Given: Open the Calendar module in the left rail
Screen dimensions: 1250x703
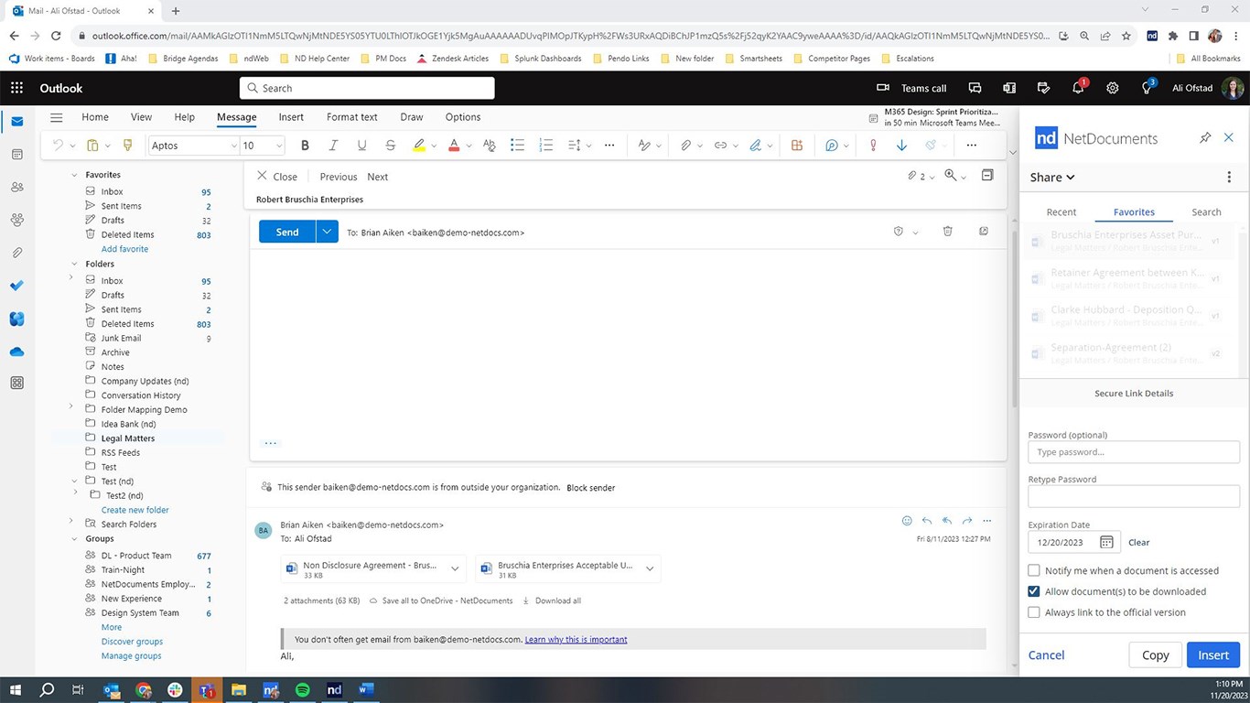Looking at the screenshot, I should [x=16, y=154].
